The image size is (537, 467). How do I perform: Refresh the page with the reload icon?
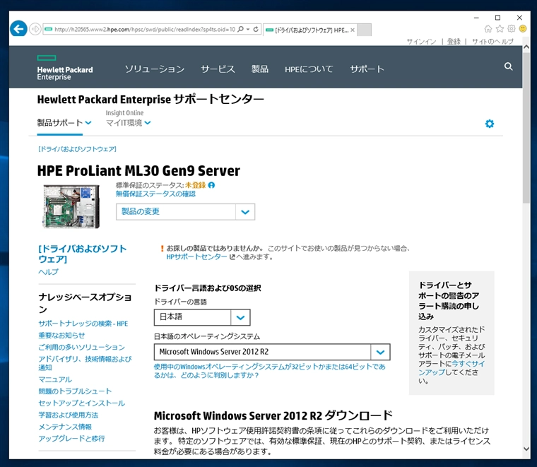[x=256, y=29]
